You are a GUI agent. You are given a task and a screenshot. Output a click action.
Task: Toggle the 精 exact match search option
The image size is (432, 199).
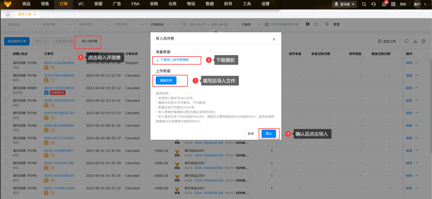[308, 24]
